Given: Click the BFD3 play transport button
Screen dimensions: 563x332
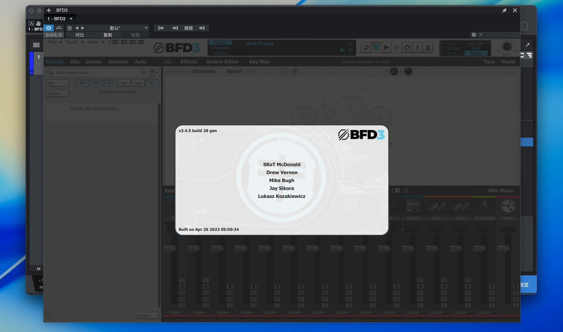Looking at the screenshot, I should 386,47.
